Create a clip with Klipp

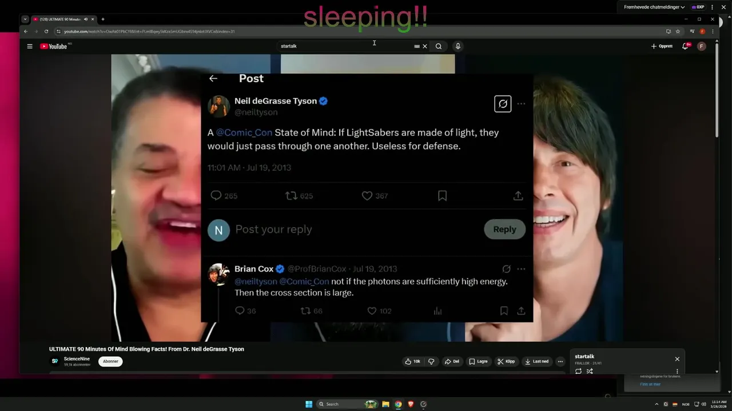506,361
